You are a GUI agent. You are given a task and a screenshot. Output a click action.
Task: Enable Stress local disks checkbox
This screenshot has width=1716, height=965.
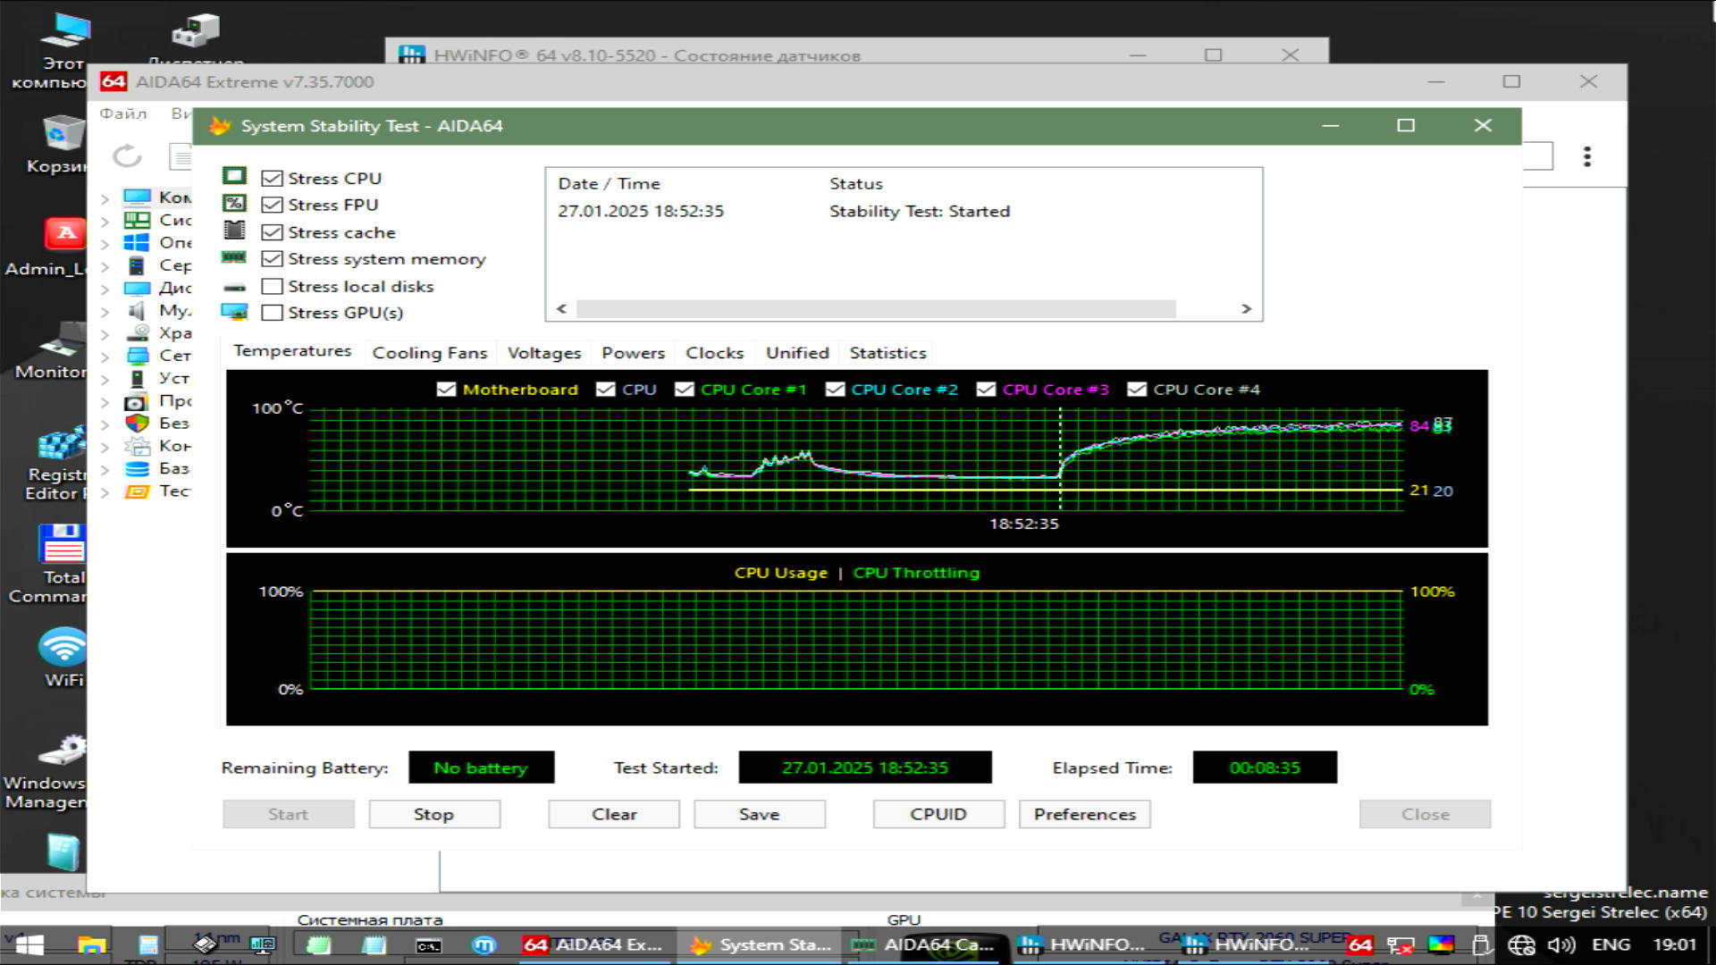273,286
